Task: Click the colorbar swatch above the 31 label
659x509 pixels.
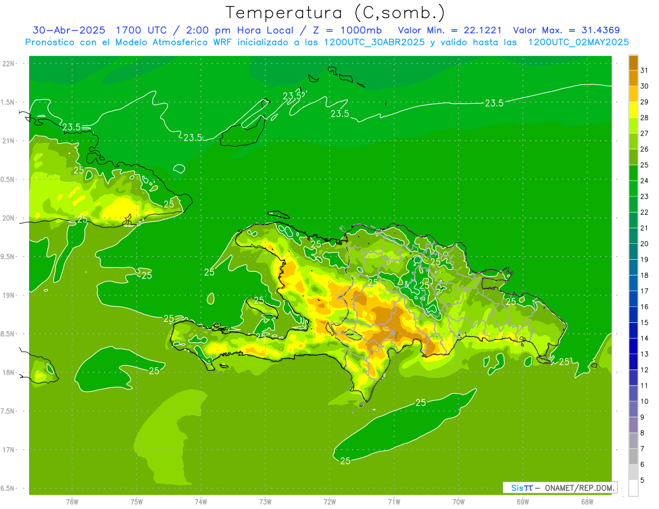Action: tap(633, 63)
